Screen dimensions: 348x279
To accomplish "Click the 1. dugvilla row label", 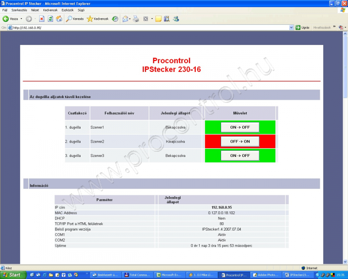I will (73, 127).
